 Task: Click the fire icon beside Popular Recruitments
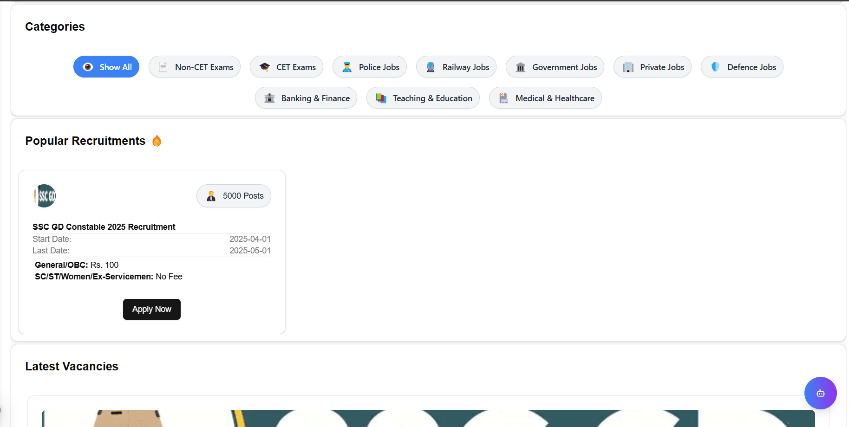click(x=157, y=141)
